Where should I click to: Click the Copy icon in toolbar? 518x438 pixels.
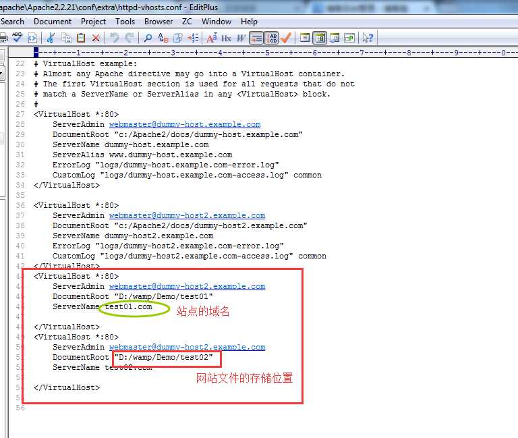pos(66,38)
